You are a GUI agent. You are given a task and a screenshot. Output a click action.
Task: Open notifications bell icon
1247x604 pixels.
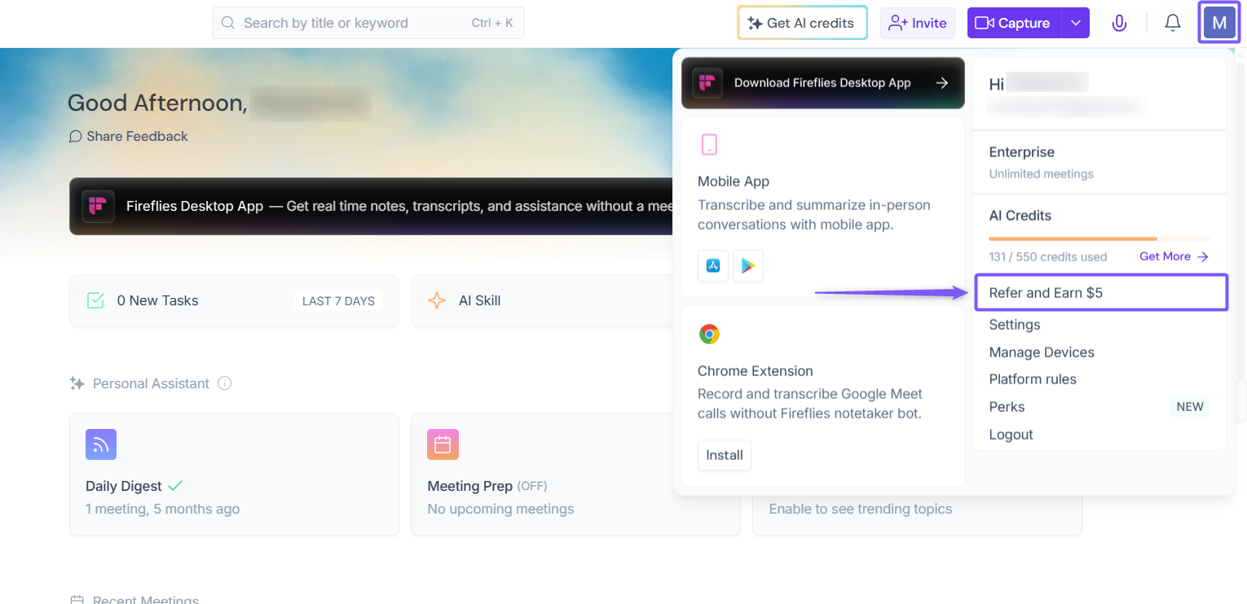tap(1173, 23)
